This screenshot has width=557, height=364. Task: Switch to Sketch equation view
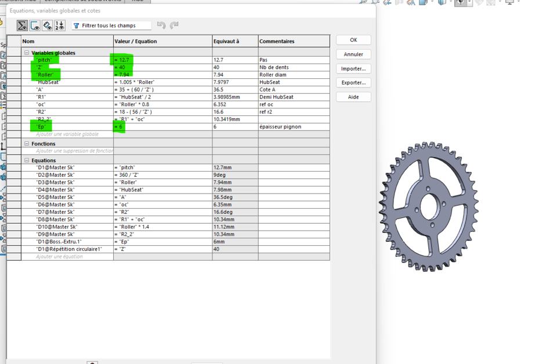pos(35,26)
